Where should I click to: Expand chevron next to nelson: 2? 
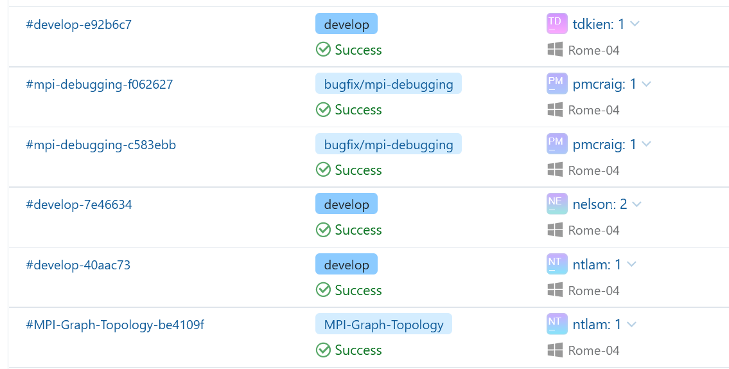pyautogui.click(x=637, y=204)
